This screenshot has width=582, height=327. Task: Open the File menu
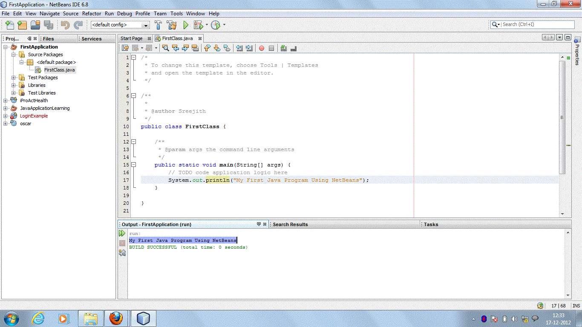pos(6,14)
